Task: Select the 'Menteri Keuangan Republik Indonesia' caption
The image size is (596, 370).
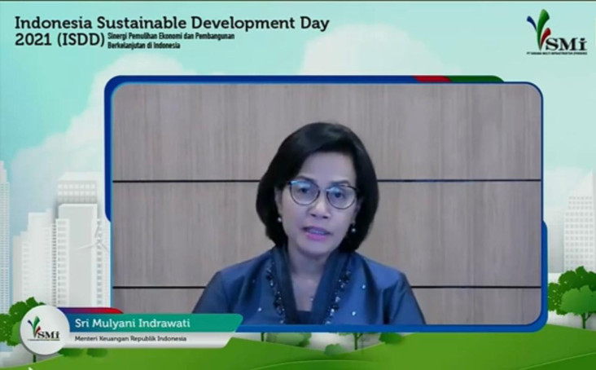Action: 130,338
